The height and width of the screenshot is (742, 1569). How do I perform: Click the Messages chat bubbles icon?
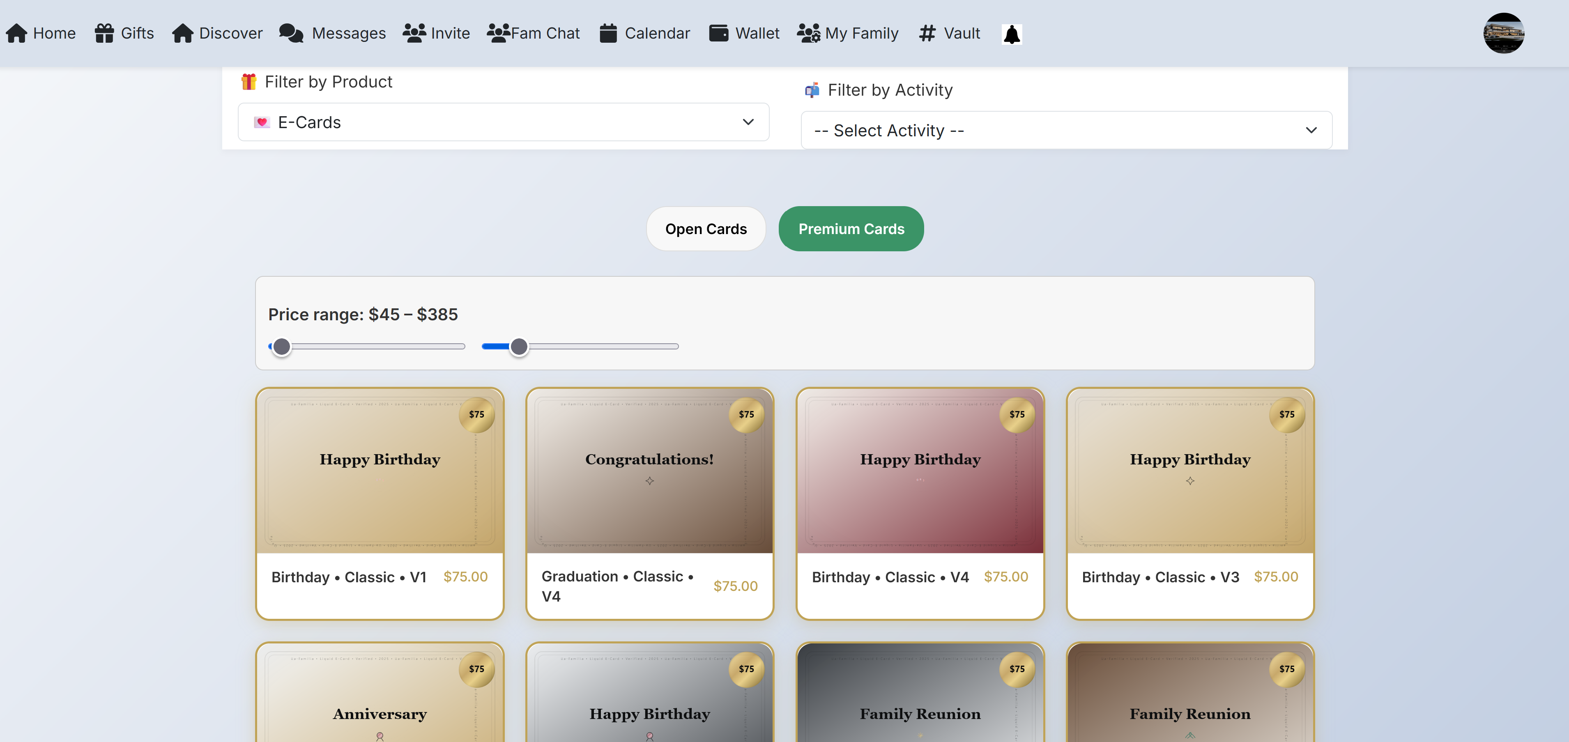(290, 34)
